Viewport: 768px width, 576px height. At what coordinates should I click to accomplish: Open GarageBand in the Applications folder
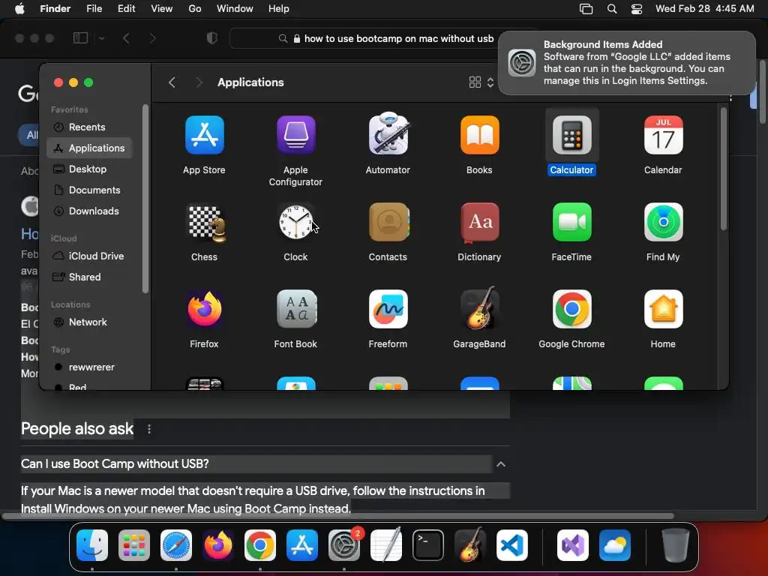[x=479, y=307]
